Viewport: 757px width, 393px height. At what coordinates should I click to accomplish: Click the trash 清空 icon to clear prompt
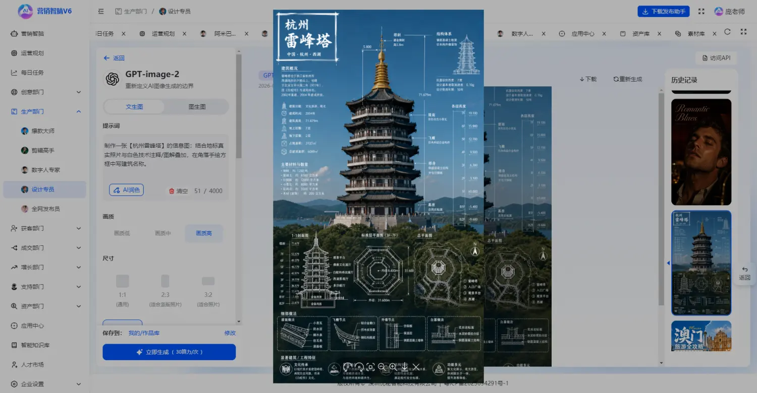point(172,191)
